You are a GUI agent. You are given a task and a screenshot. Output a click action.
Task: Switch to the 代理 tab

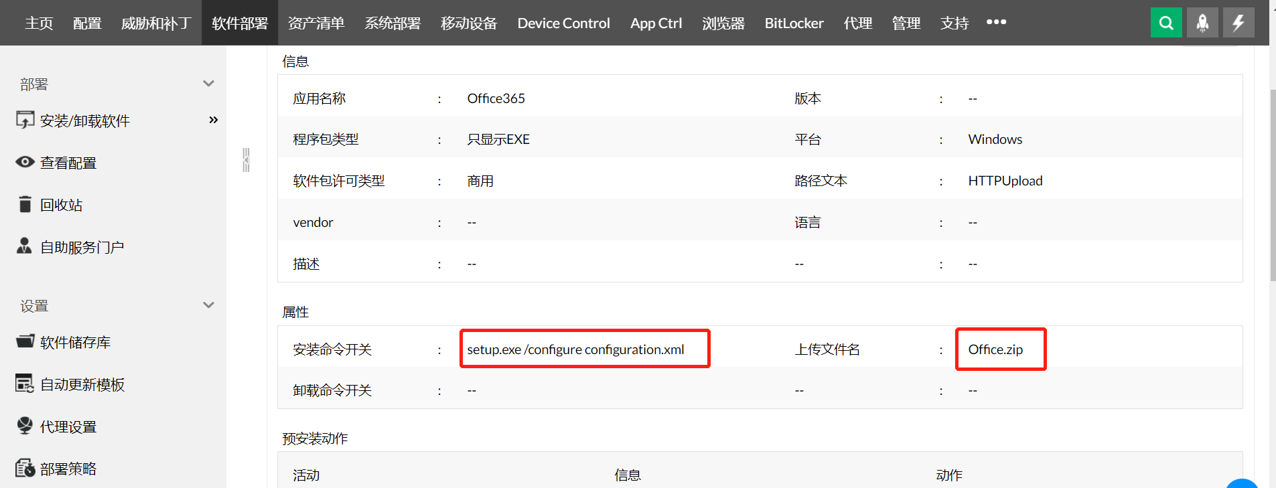pos(858,23)
